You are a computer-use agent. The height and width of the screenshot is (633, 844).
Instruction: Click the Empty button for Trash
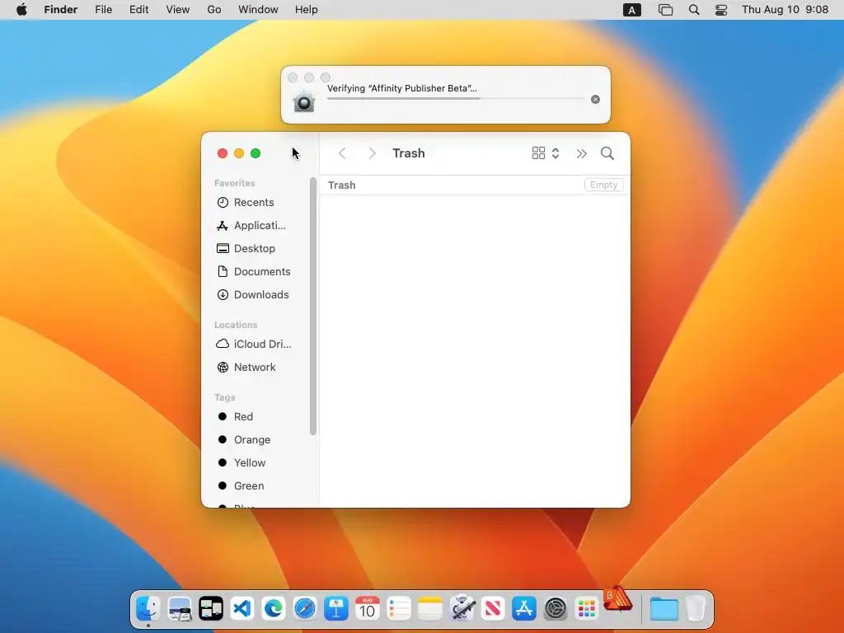[x=603, y=185]
